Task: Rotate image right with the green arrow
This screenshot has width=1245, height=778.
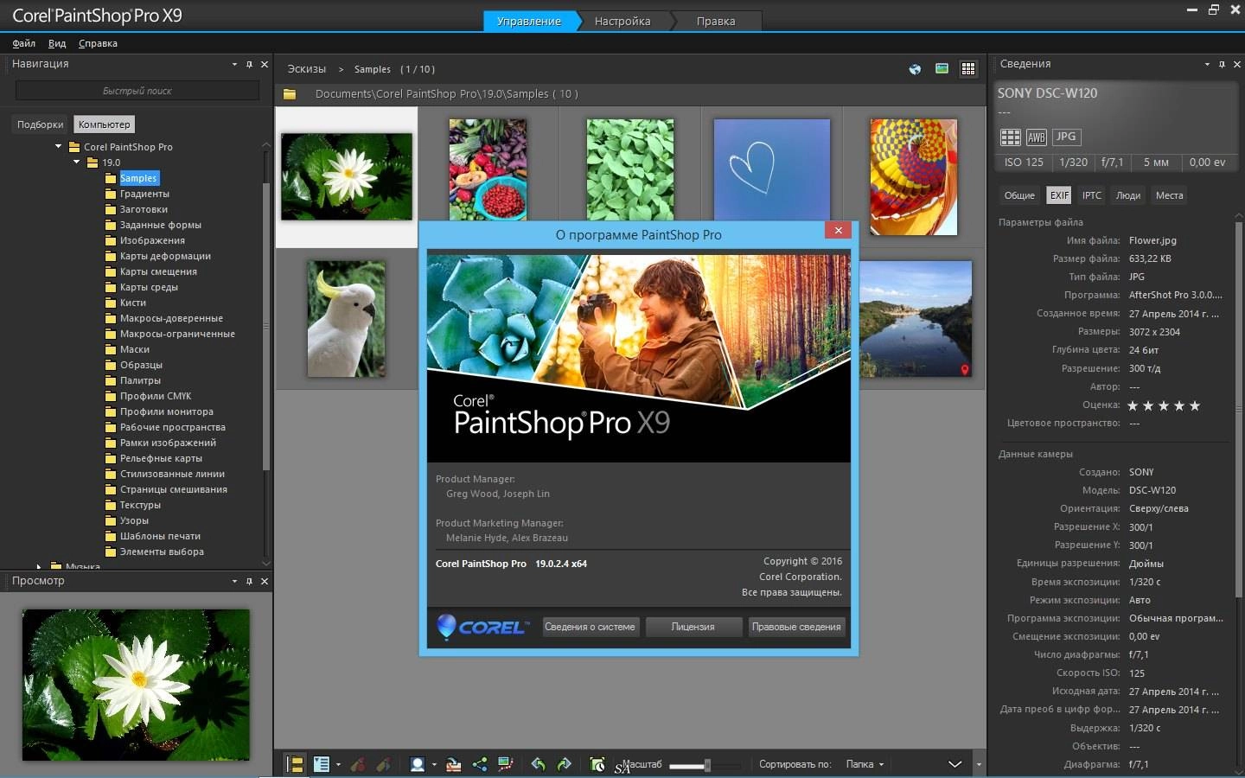Action: coord(565,764)
